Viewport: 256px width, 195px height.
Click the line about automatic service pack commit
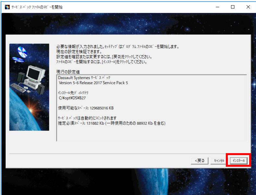coord(88,117)
